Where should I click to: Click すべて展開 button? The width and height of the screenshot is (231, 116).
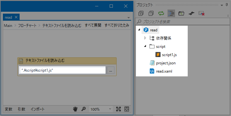[93, 25]
